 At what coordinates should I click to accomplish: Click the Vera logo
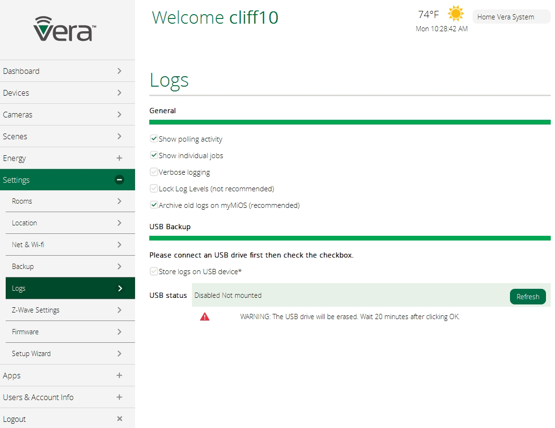tap(64, 29)
